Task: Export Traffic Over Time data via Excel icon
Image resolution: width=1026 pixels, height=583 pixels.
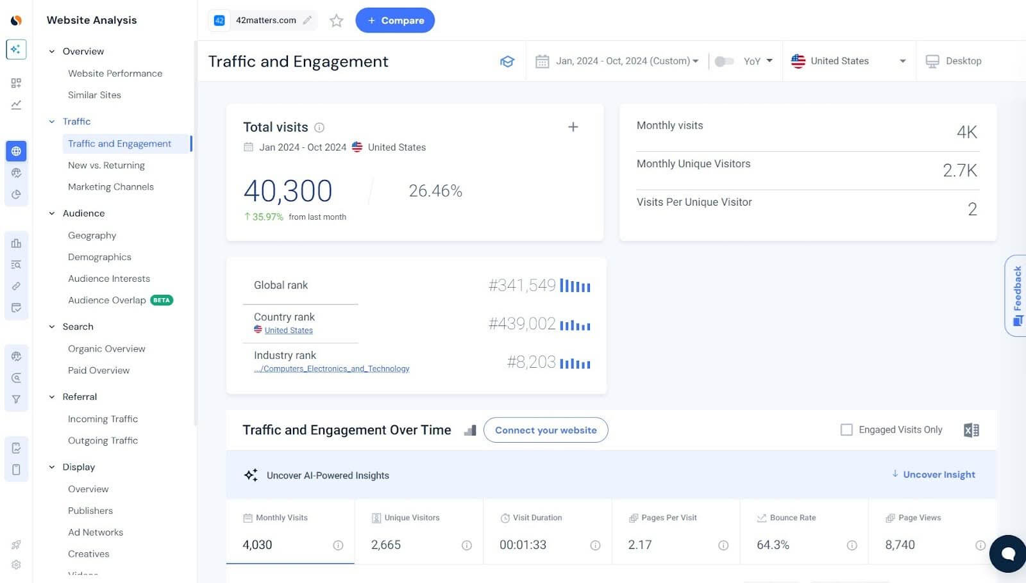Action: [971, 430]
